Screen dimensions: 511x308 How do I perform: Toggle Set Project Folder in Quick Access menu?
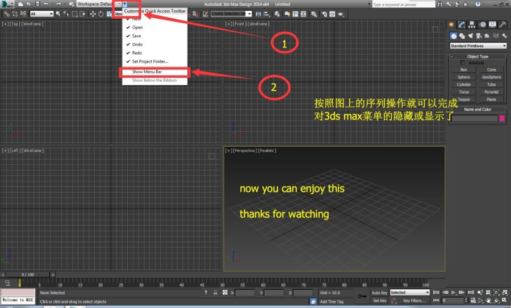click(155, 61)
